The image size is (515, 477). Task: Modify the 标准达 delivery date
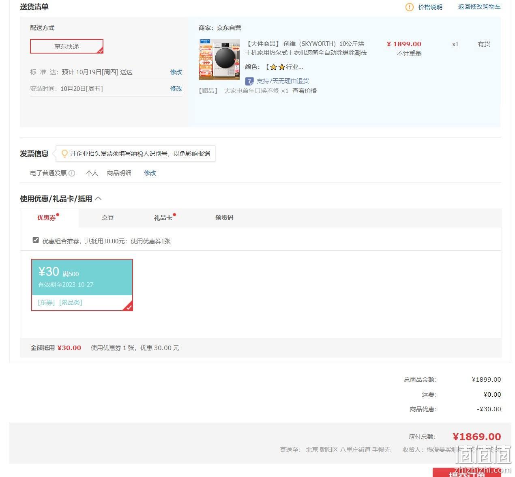[x=176, y=72]
